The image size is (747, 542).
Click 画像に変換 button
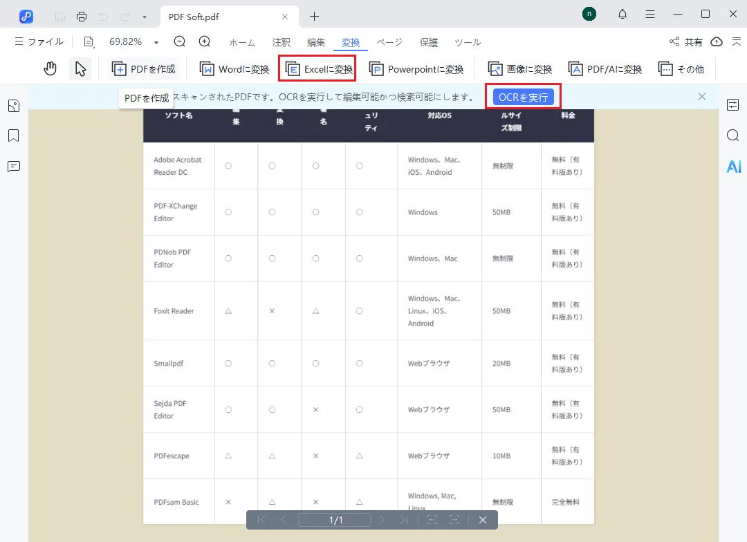click(519, 69)
